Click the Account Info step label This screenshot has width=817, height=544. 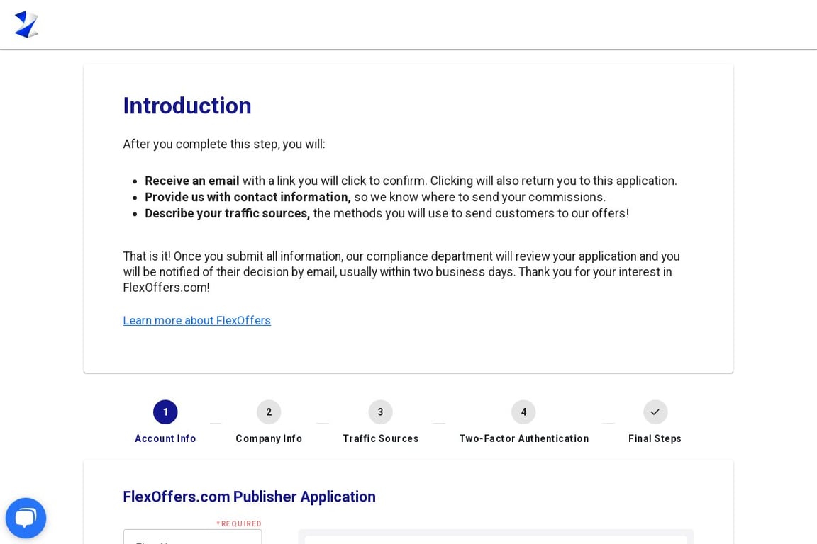[165, 438]
